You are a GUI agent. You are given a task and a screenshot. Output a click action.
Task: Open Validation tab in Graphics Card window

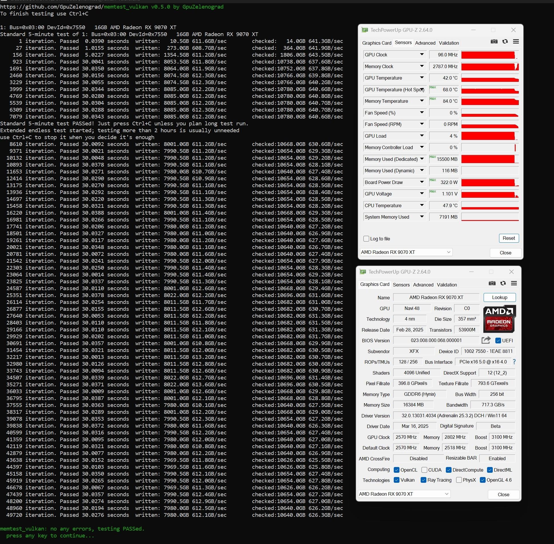coord(447,285)
